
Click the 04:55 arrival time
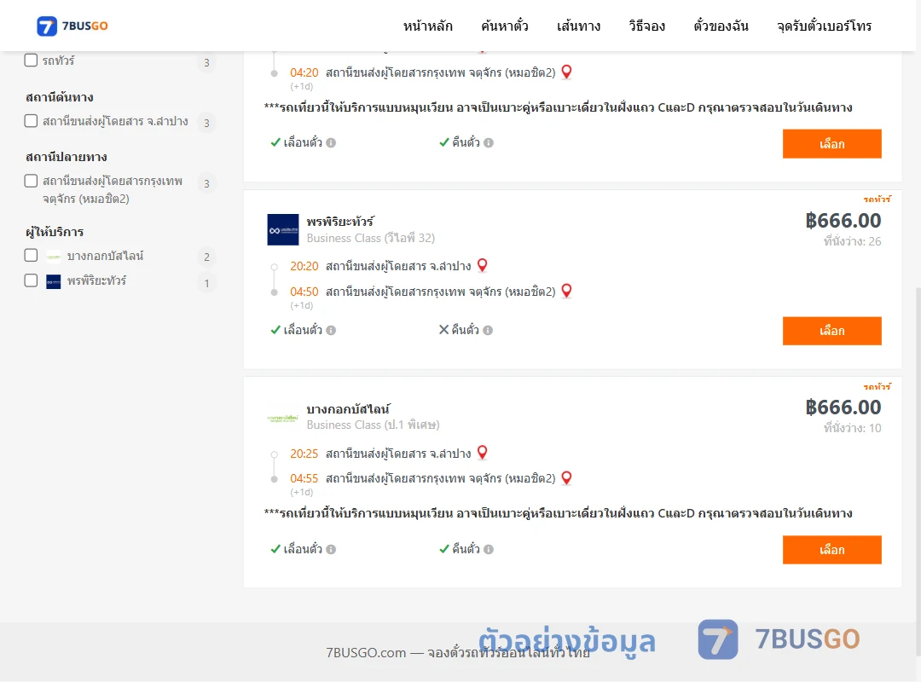[304, 478]
